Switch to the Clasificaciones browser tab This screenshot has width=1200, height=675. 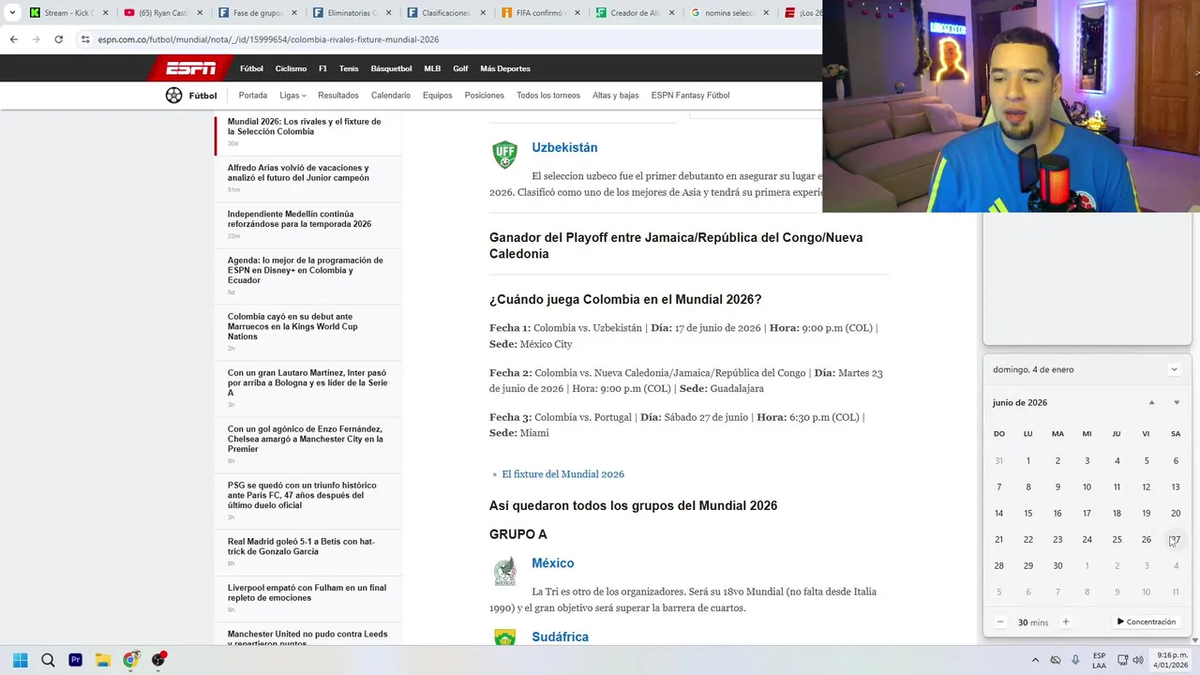pyautogui.click(x=444, y=13)
